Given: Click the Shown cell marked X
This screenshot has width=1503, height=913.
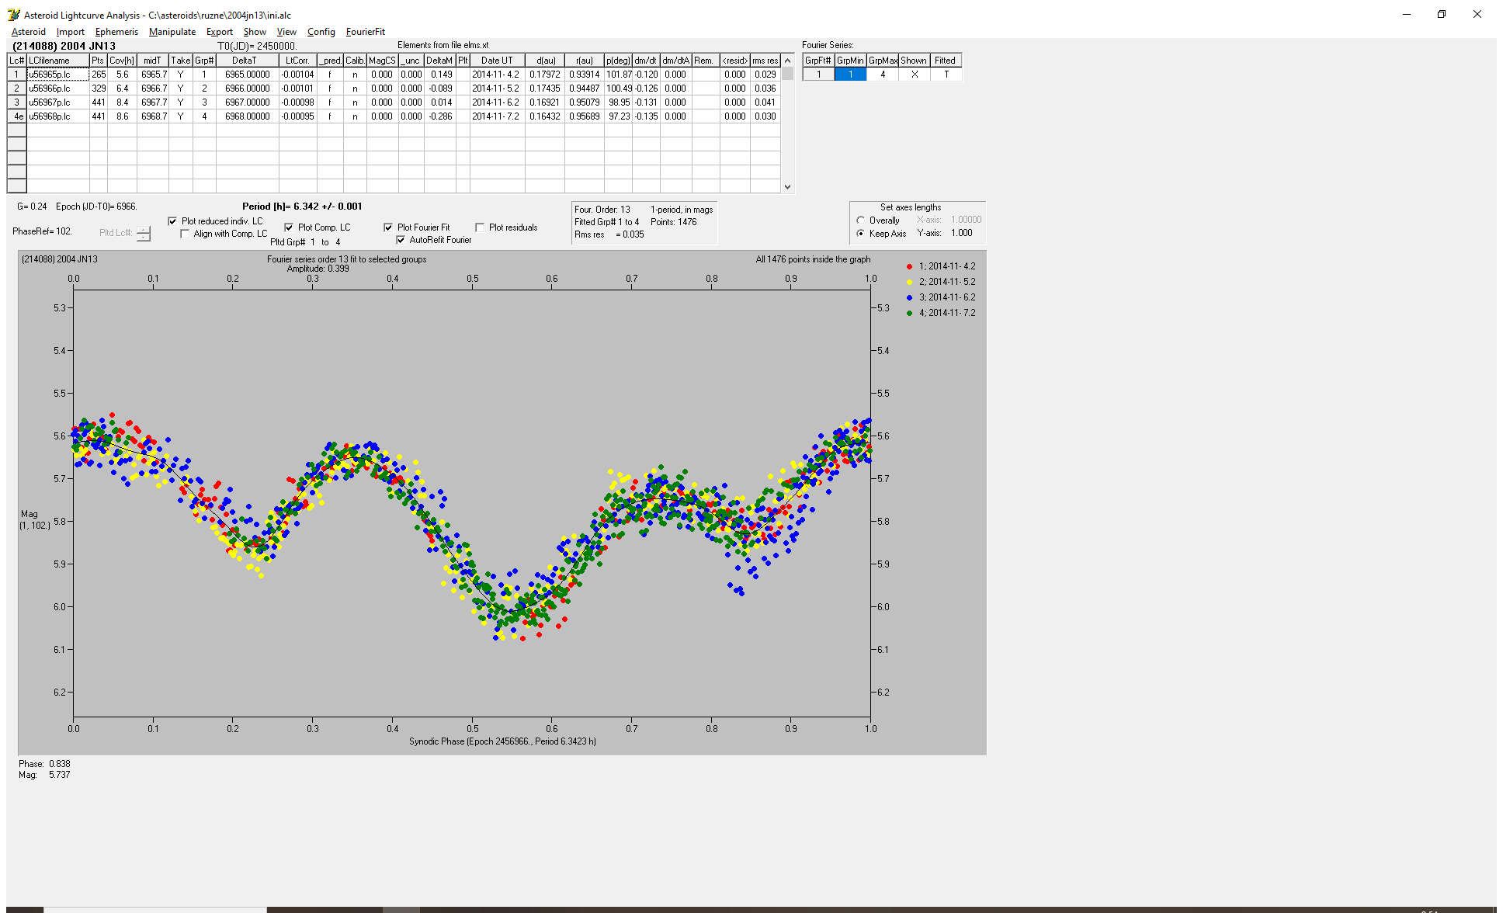Looking at the screenshot, I should [x=915, y=75].
